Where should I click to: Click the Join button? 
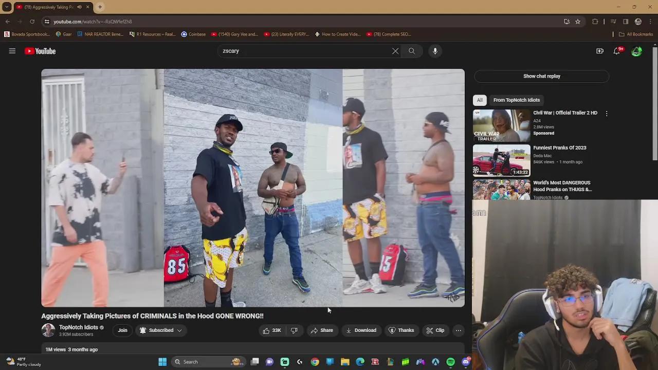[122, 330]
